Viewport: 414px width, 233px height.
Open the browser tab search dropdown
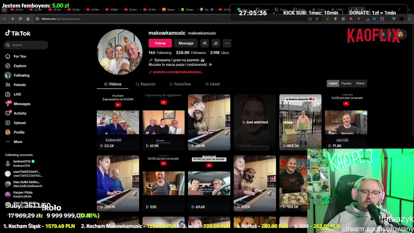(x=4, y=10)
